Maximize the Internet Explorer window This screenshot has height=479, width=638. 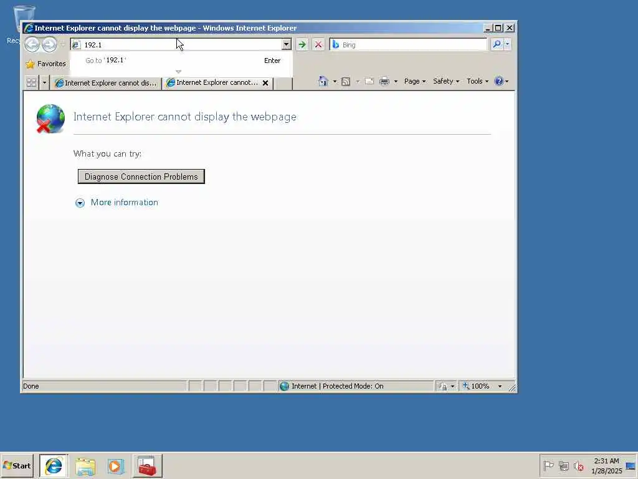tap(498, 27)
